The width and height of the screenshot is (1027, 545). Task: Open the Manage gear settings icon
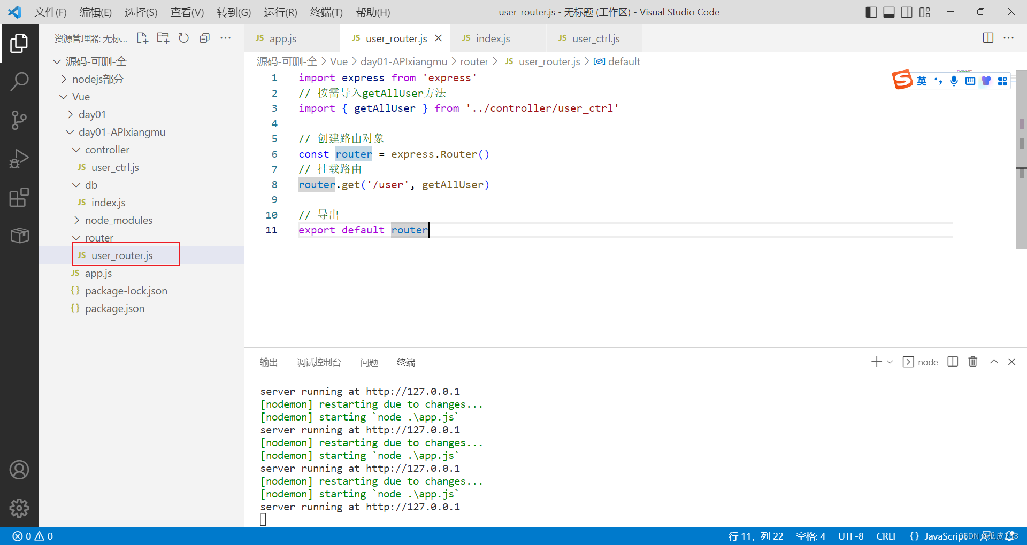coord(19,508)
